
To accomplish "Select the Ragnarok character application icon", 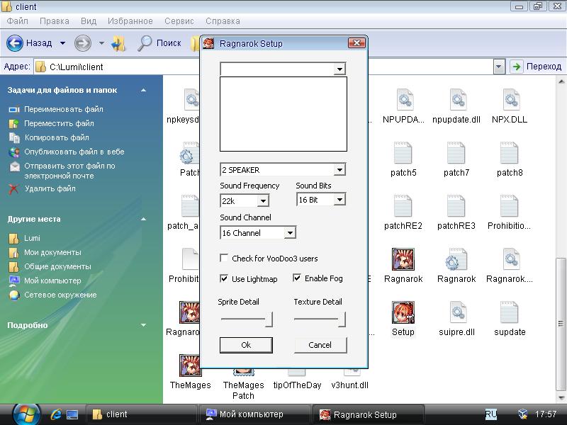I will click(x=403, y=259).
